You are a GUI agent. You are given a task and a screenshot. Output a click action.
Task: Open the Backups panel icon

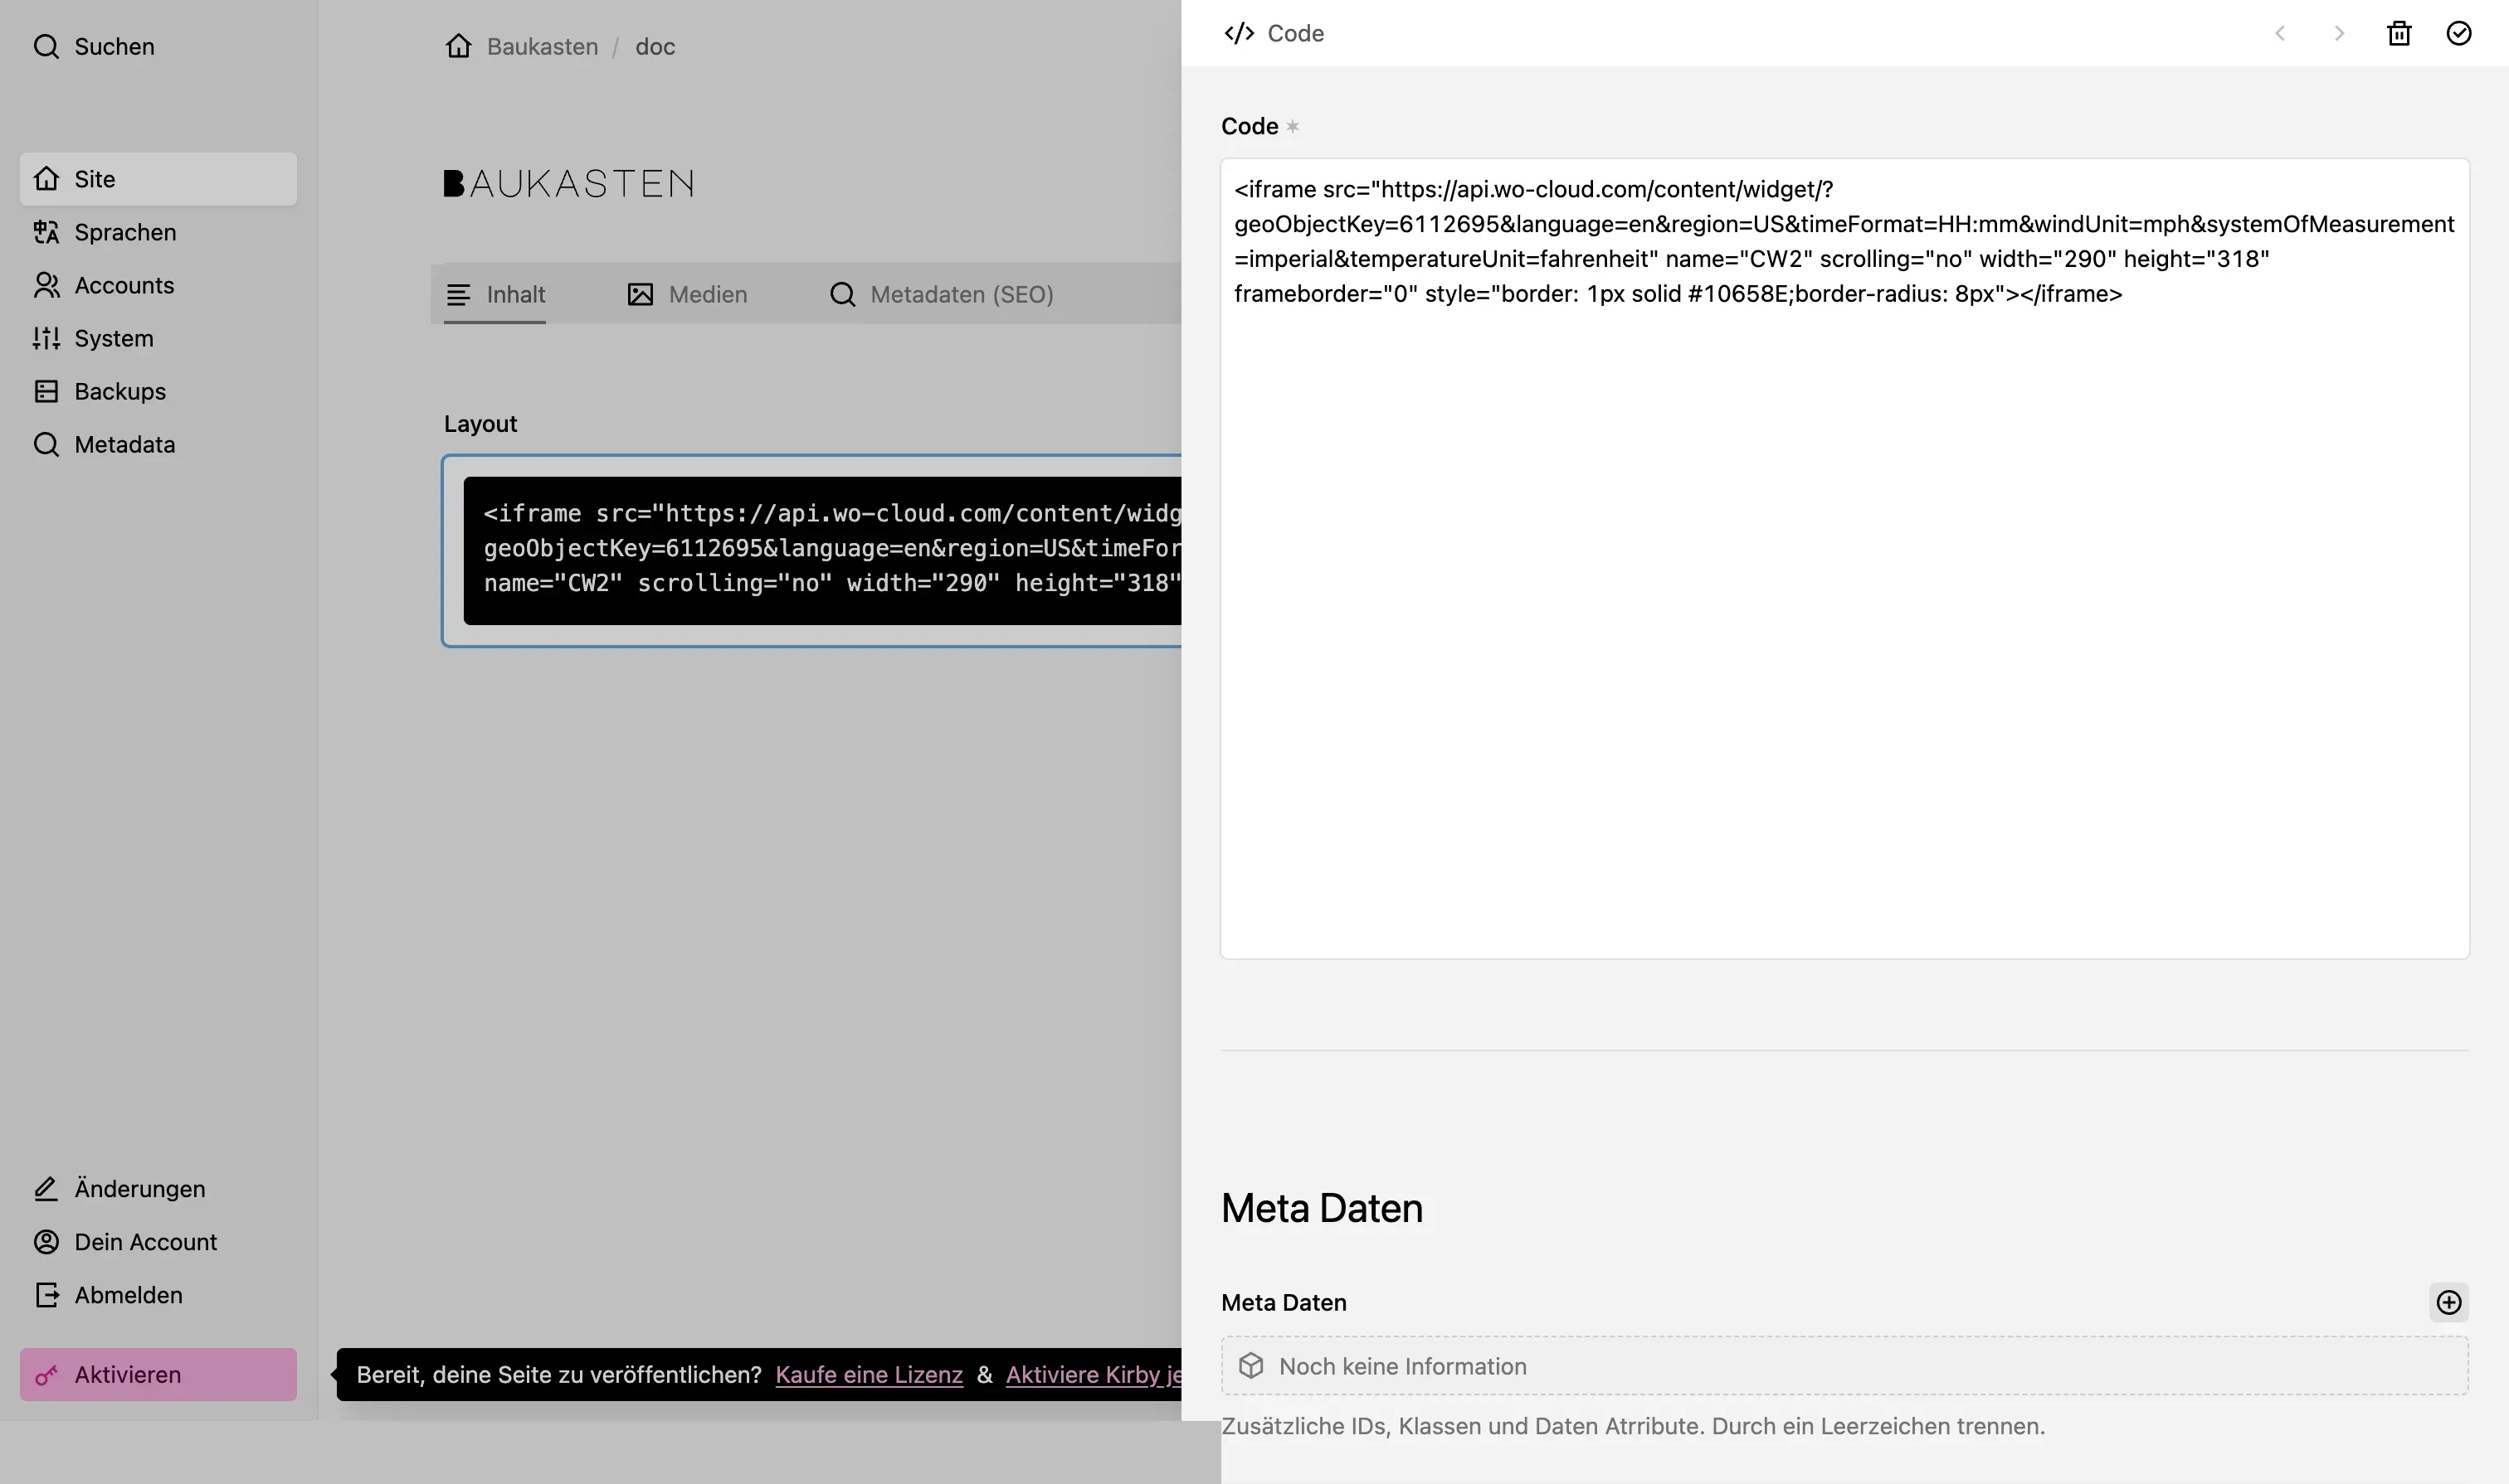pos(46,391)
